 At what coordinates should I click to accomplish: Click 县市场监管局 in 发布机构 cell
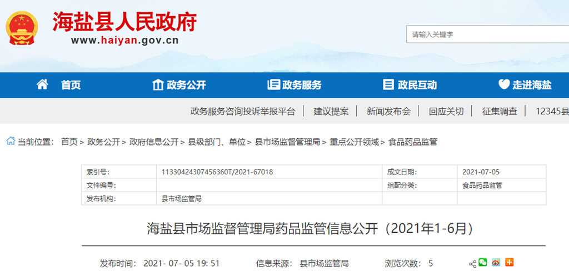(x=181, y=199)
